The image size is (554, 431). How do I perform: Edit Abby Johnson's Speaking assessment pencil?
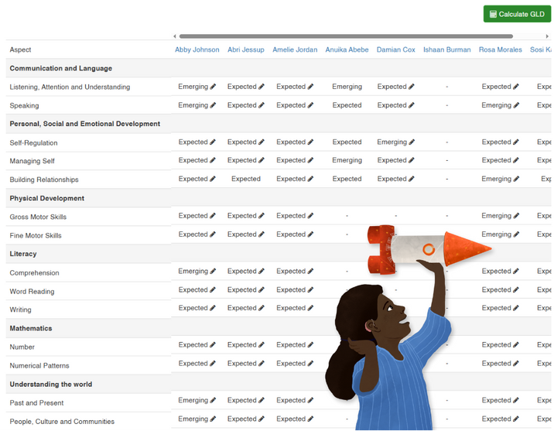(213, 105)
